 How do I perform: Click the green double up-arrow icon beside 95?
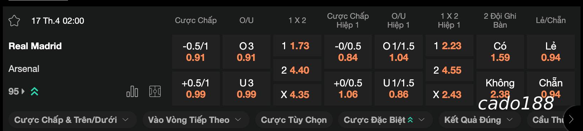(x=34, y=92)
